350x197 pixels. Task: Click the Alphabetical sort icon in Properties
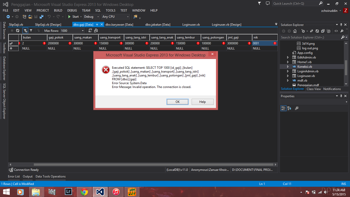click(289, 108)
